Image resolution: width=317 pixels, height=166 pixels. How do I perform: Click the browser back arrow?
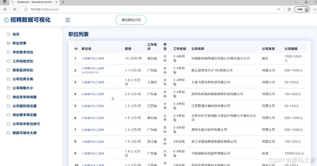(x=5, y=9)
